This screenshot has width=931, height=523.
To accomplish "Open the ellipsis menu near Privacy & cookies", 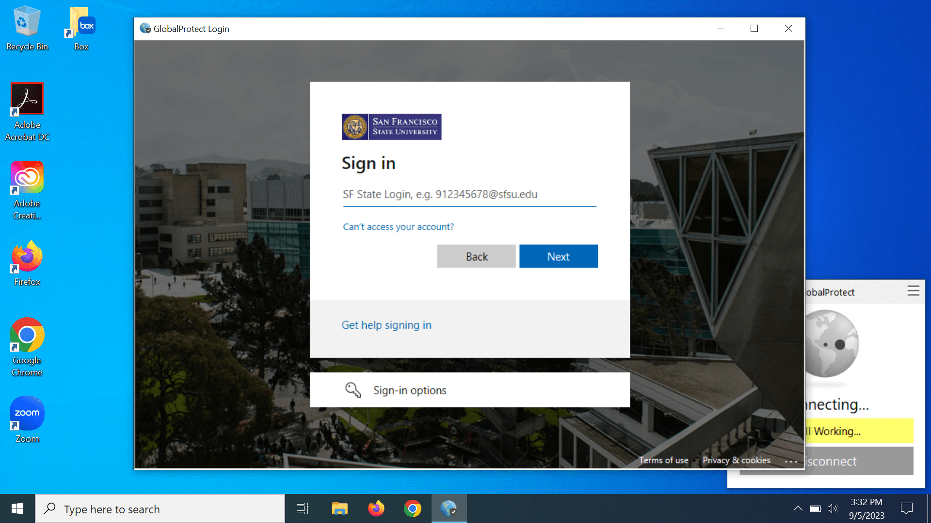I will point(791,461).
